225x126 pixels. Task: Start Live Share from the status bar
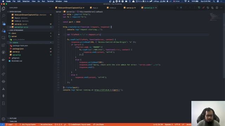[x=98, y=125]
